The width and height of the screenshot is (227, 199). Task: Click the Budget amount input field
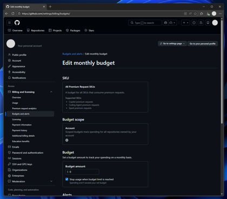[x=82, y=172]
